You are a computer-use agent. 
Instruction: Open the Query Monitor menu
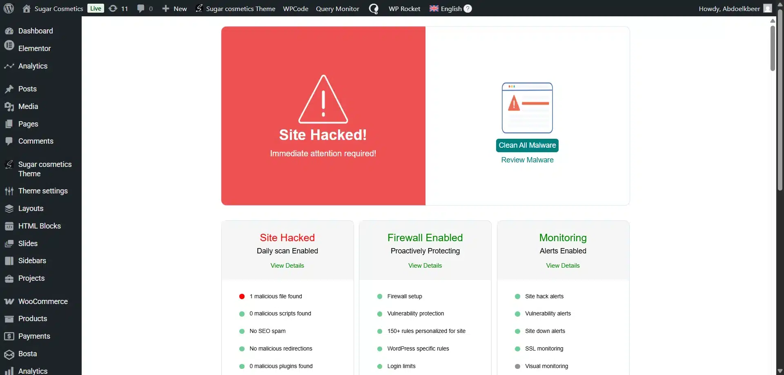(337, 9)
